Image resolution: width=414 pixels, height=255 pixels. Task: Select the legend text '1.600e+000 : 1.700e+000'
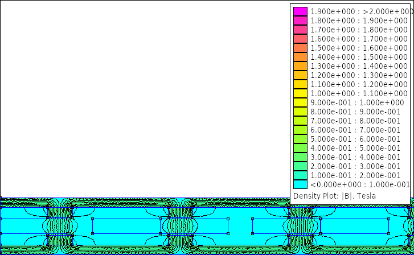coord(359,39)
